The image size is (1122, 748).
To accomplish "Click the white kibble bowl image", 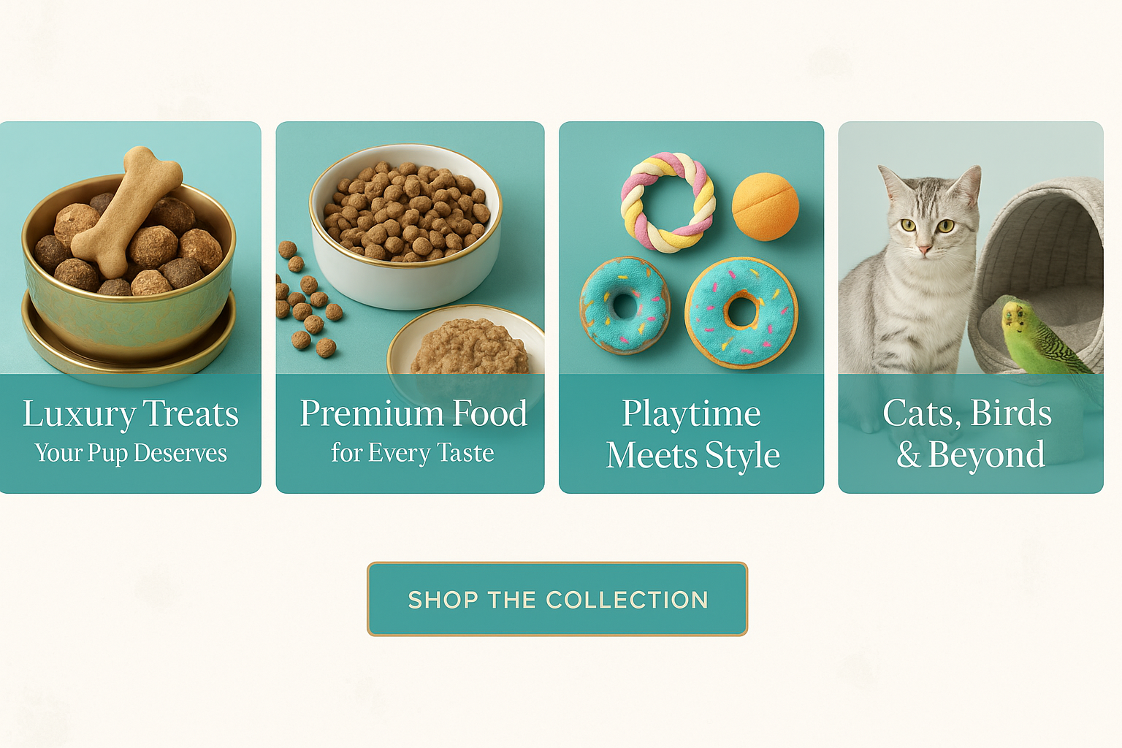I will coord(405,226).
